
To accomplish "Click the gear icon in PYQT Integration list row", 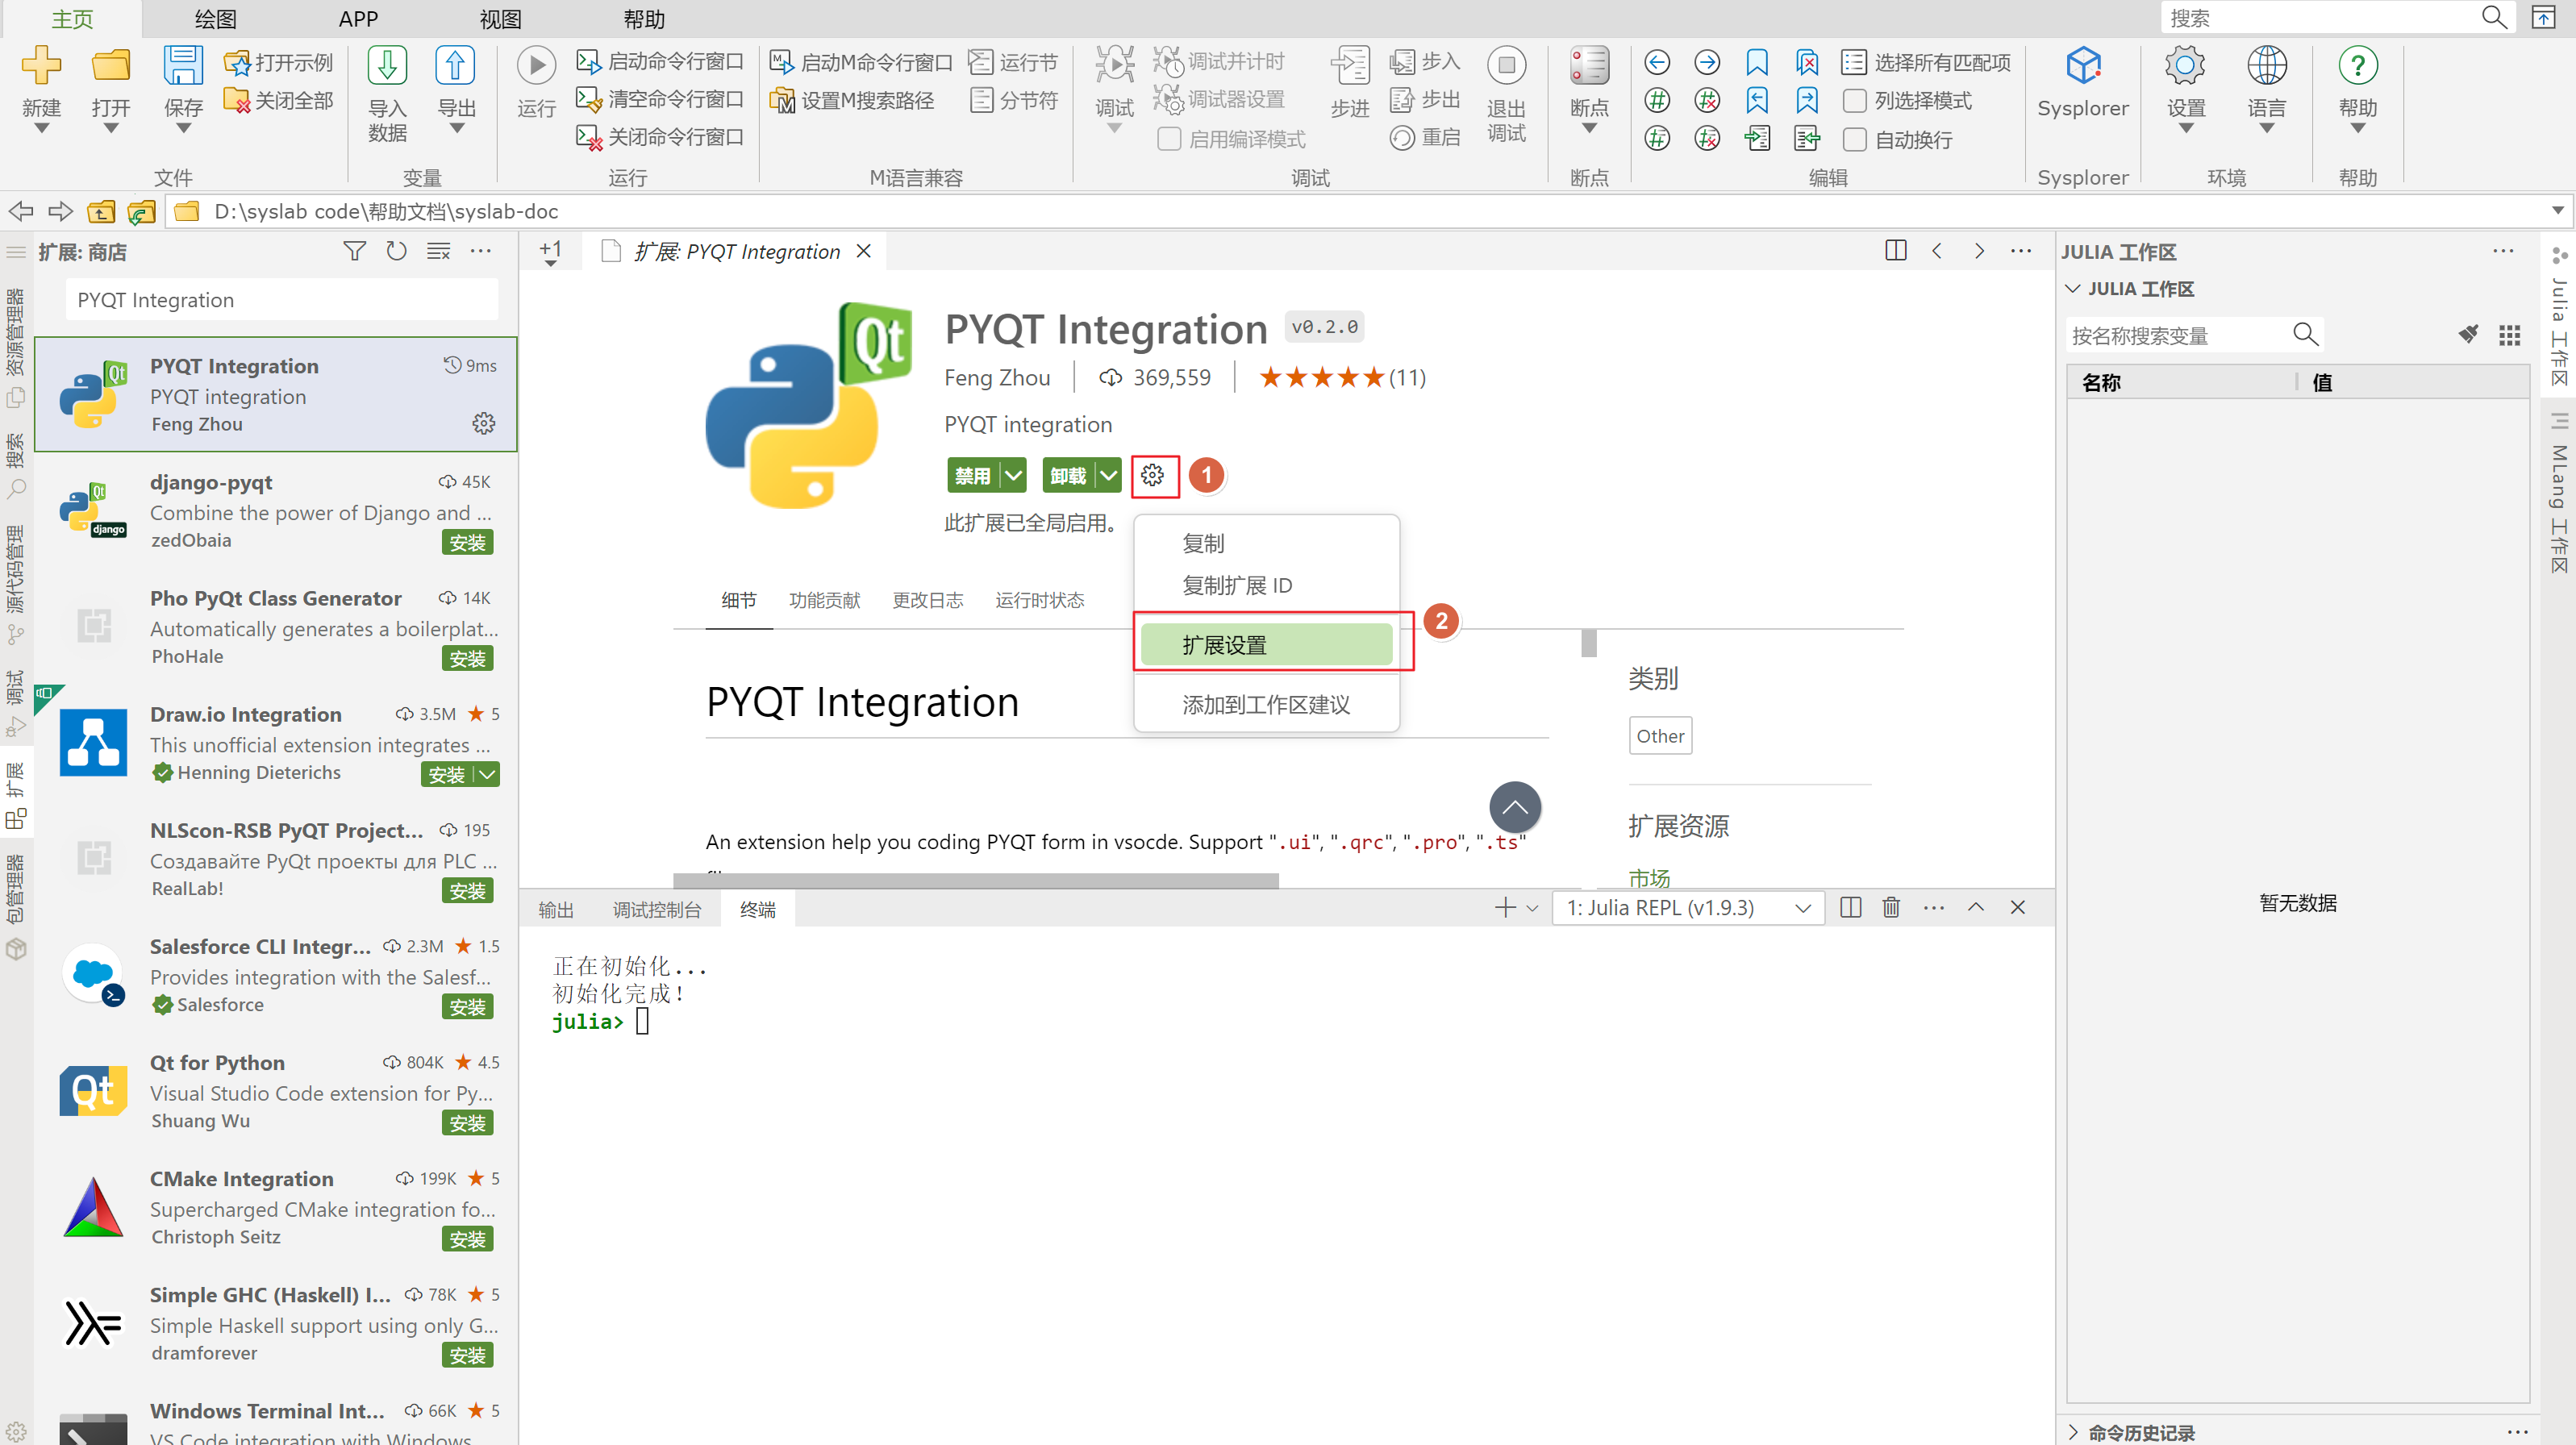I will coord(484,424).
